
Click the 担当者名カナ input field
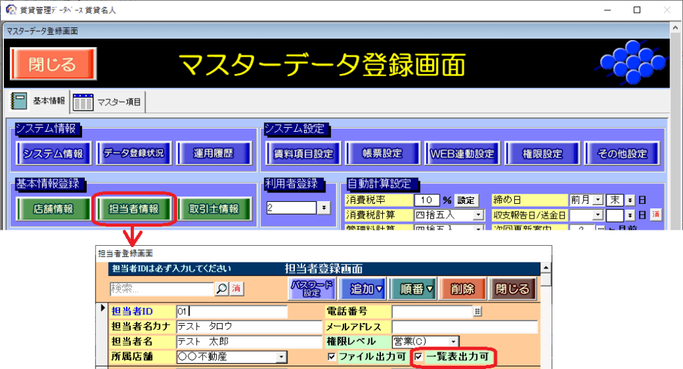[249, 326]
